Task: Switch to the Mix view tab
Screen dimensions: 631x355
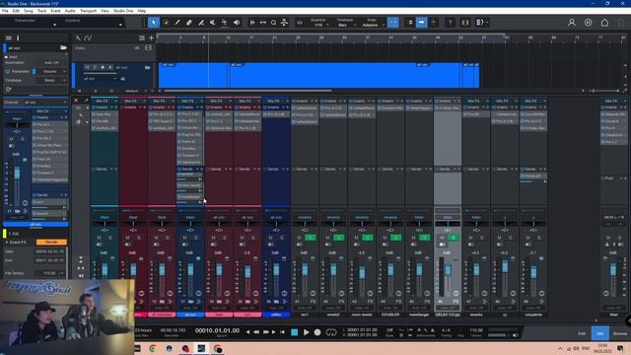Action: (600, 333)
